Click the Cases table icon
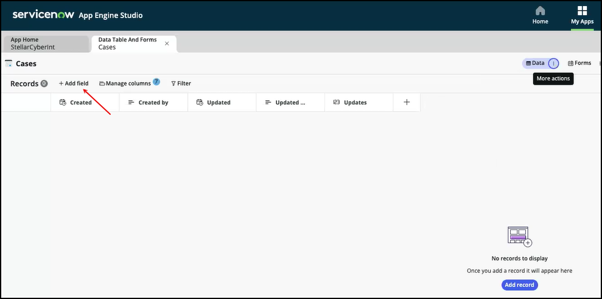Image resolution: width=602 pixels, height=299 pixels. tap(9, 63)
